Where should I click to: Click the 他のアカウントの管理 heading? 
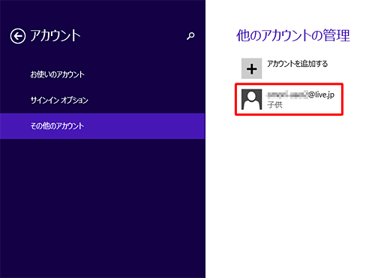click(x=293, y=35)
